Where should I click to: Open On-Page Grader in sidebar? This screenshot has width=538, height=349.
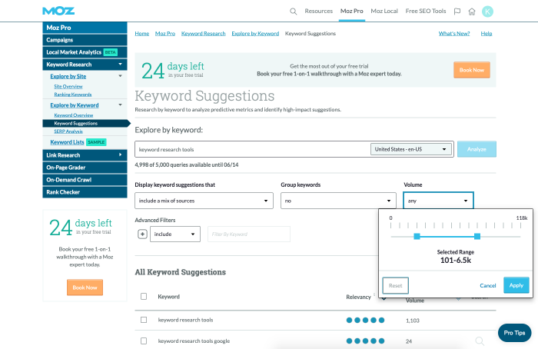tap(85, 168)
